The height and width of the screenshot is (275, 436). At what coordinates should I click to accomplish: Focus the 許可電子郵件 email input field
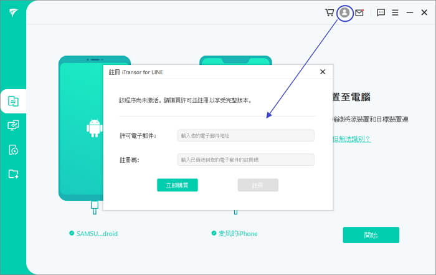click(246, 135)
